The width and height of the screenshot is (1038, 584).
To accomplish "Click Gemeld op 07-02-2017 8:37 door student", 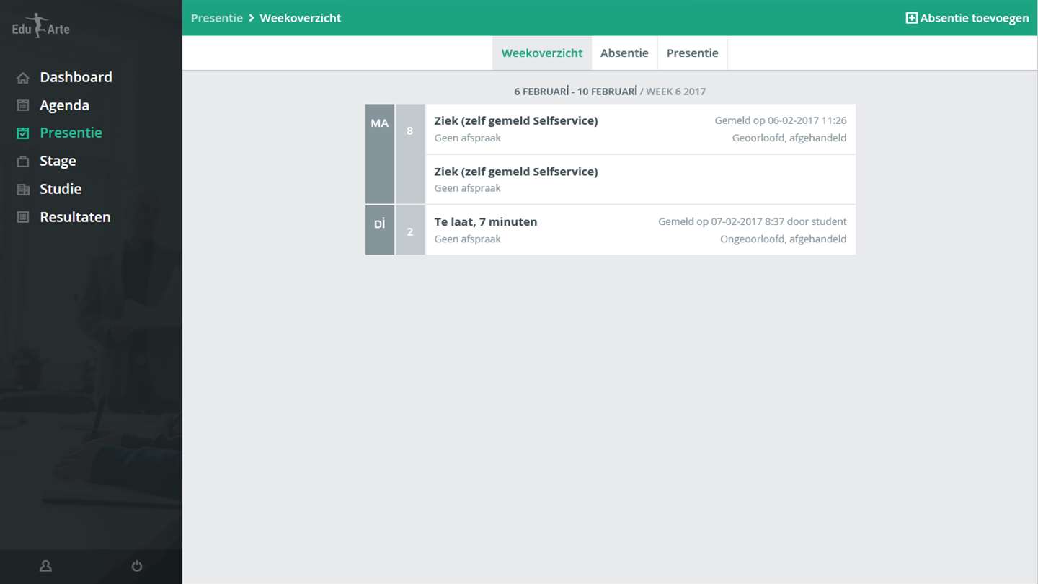I will tap(753, 221).
